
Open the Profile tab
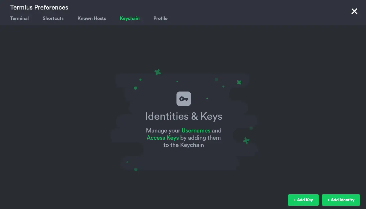click(160, 18)
